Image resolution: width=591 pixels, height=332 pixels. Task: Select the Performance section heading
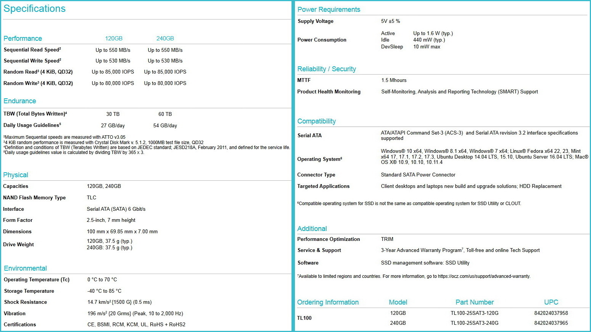pos(23,38)
